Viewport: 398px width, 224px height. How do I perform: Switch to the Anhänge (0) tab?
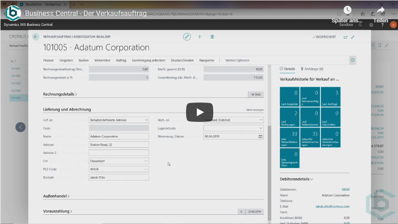(312, 69)
